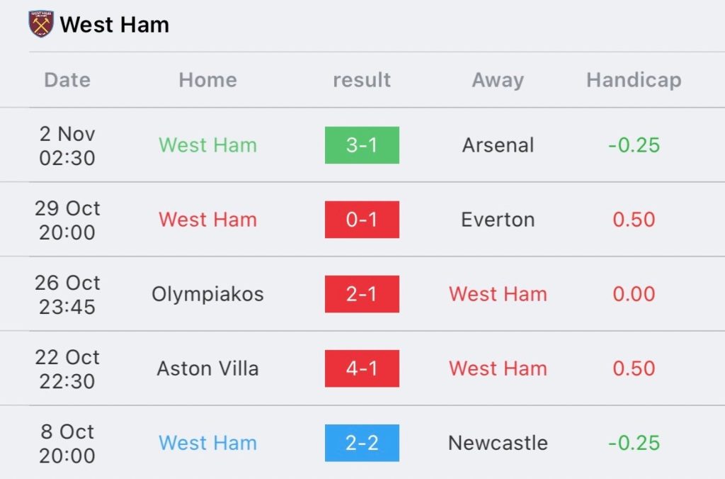Click the 0.50 handicap for Everton match
725x479 pixels.
634,220
